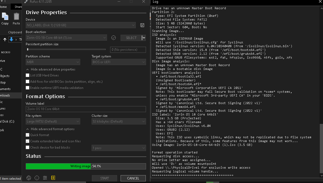The image size is (323, 183).
Task: Open the File system dropdown
Action: (53, 121)
